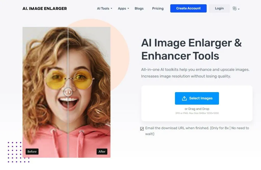Image resolution: width=261 pixels, height=170 pixels.
Task: Expand the AI Tools dropdown
Action: click(104, 8)
